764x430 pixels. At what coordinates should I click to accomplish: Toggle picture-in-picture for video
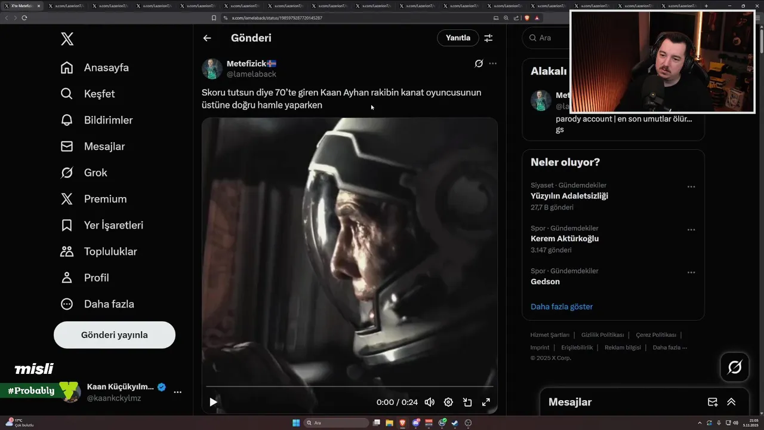[x=467, y=402]
